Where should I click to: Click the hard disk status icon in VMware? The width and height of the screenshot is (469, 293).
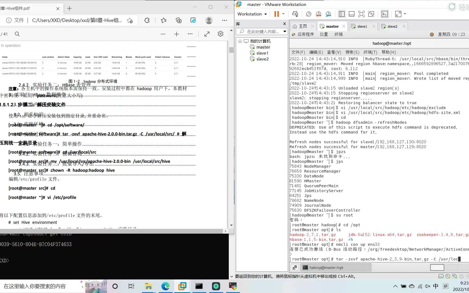coord(441,276)
